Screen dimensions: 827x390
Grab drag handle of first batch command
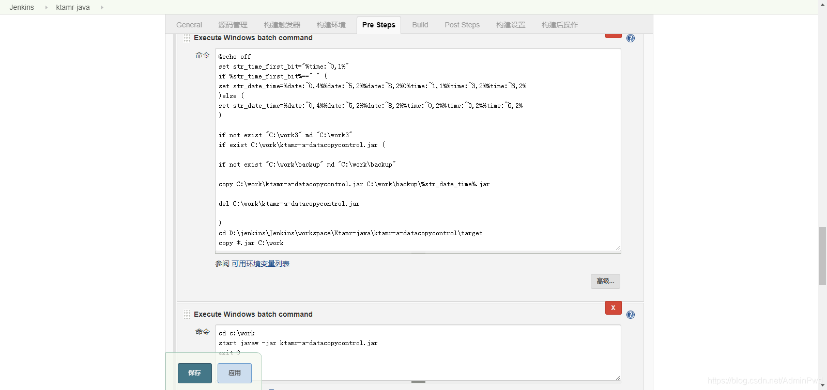coord(187,38)
